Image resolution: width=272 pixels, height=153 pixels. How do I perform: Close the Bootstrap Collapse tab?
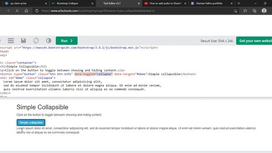tap(93, 3)
